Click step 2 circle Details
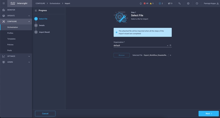220x118 pixels. point(36,25)
